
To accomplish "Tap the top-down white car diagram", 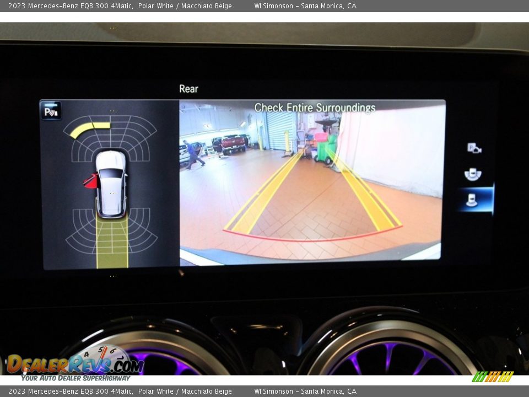I will click(111, 184).
